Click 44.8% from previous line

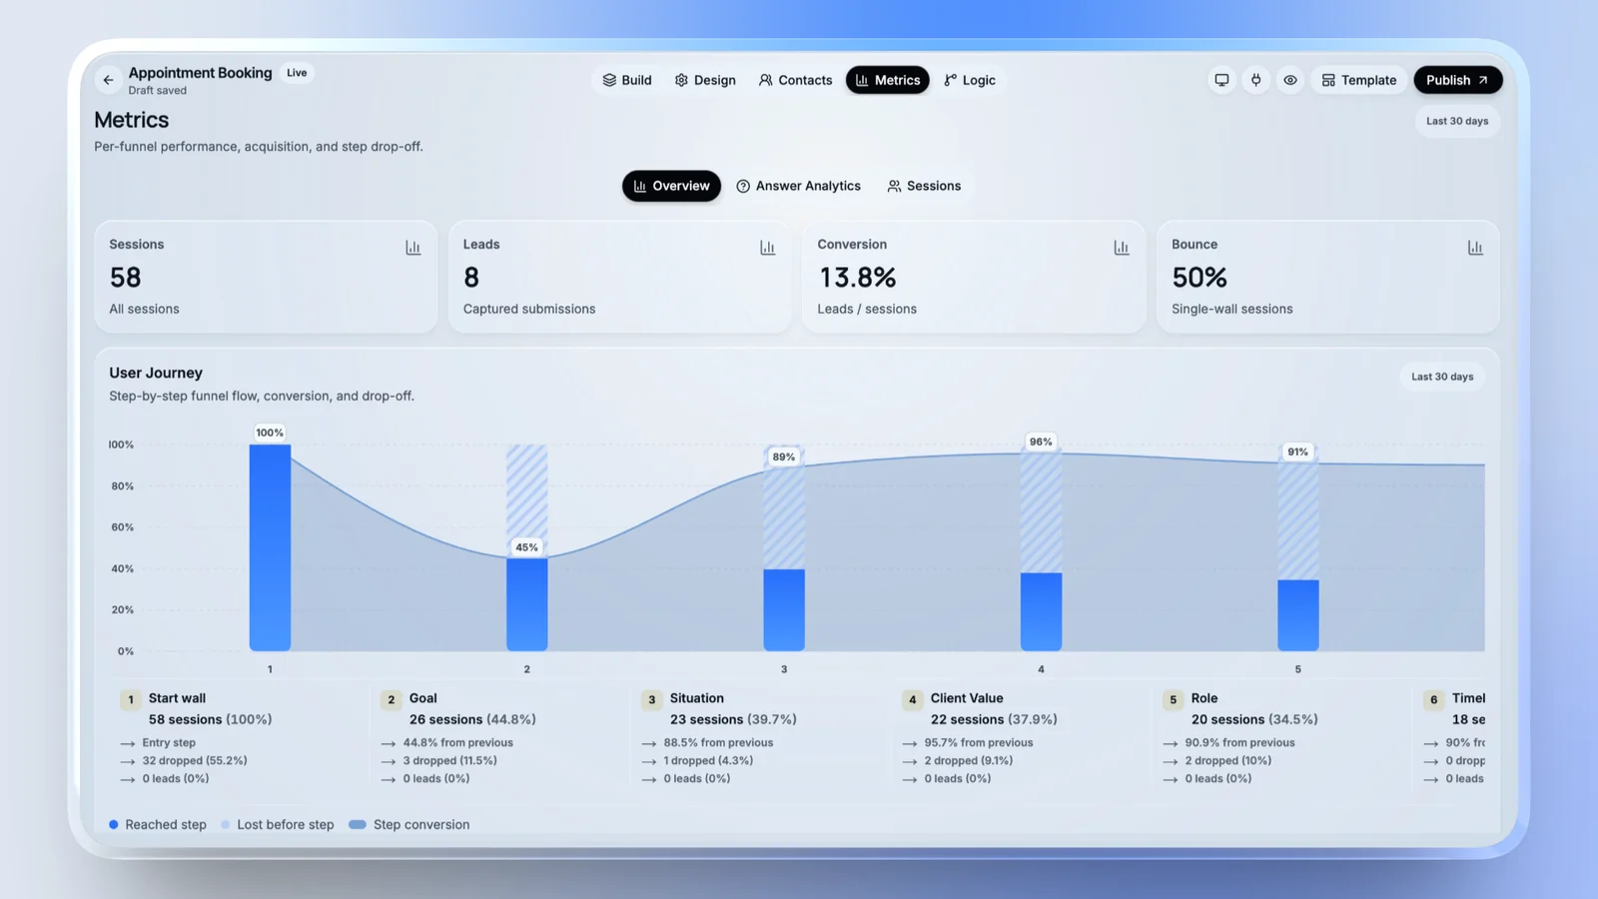458,742
